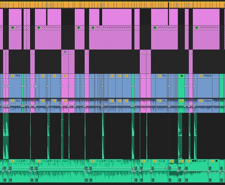Click the fx badge on the pink audio clip
Screen dimensions: 225x185
coord(65,101)
